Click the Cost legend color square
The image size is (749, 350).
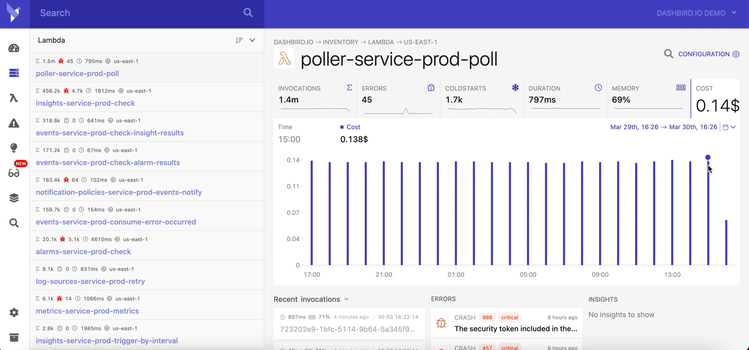(342, 127)
